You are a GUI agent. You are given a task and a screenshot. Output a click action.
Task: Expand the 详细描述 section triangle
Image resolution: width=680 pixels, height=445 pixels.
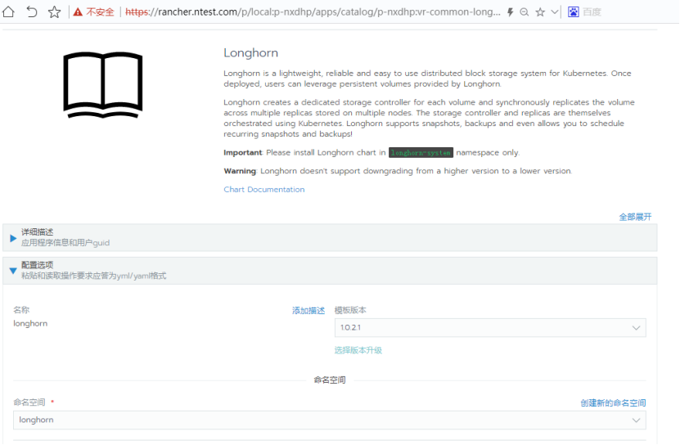point(13,238)
